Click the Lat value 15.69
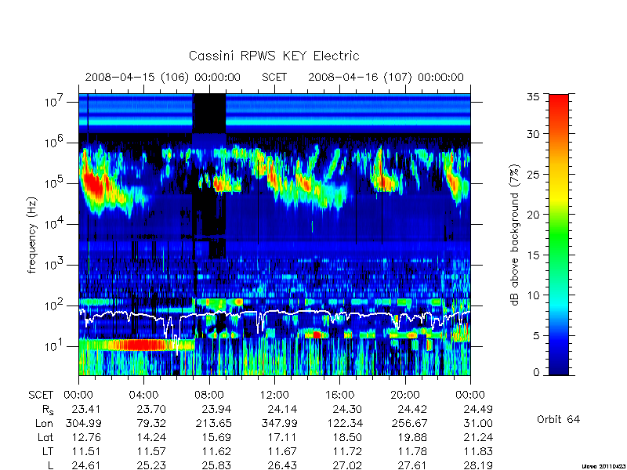The image size is (627, 470). 216,437
